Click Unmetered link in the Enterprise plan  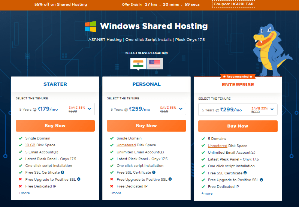pyautogui.click(x=218, y=146)
